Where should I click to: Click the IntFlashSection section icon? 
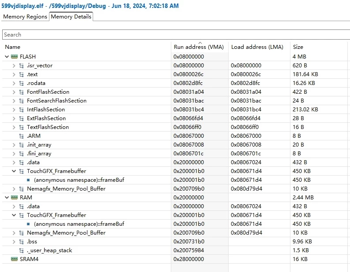pyautogui.click(x=22, y=110)
